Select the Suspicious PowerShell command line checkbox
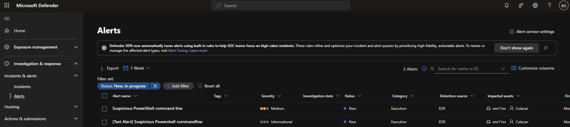570x127 pixels. tap(104, 109)
